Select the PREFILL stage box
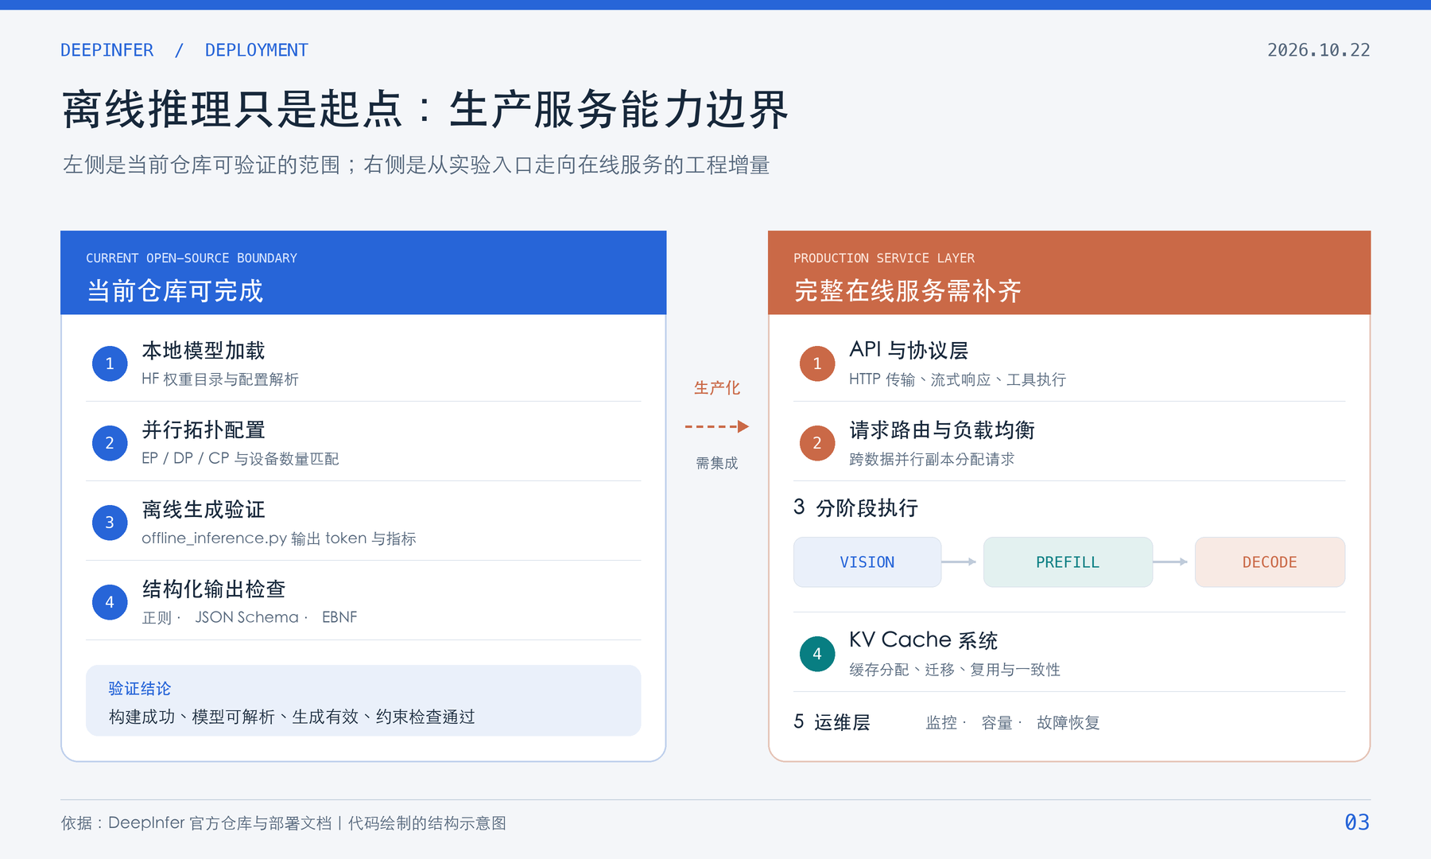This screenshot has width=1431, height=859. tap(1068, 562)
